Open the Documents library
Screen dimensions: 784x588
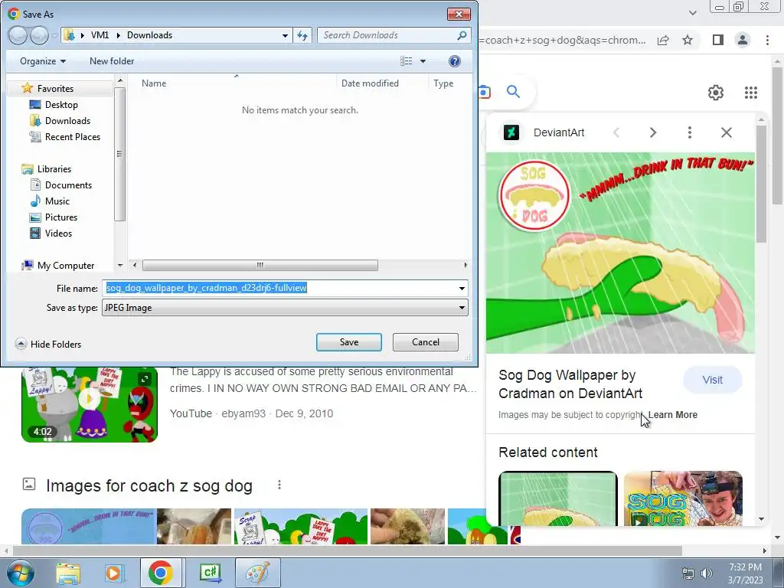(x=68, y=185)
